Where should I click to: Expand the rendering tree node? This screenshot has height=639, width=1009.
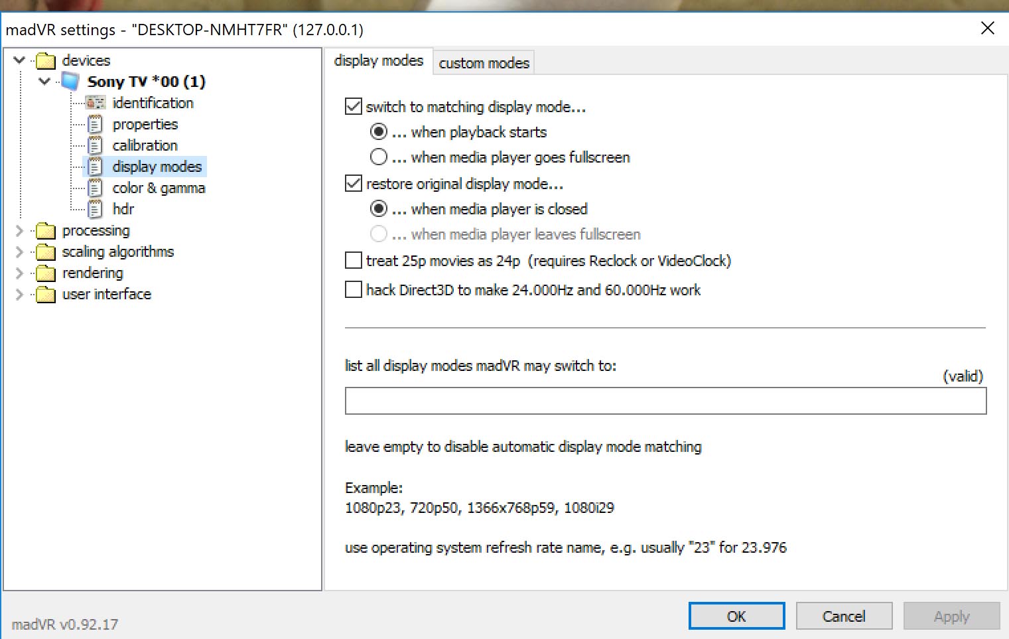pyautogui.click(x=19, y=273)
